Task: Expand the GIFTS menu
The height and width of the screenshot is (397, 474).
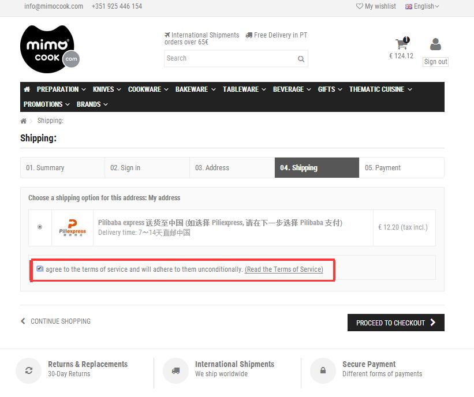Action: 330,89
